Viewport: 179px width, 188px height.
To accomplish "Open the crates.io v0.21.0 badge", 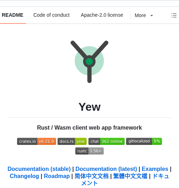I will pos(37,141).
